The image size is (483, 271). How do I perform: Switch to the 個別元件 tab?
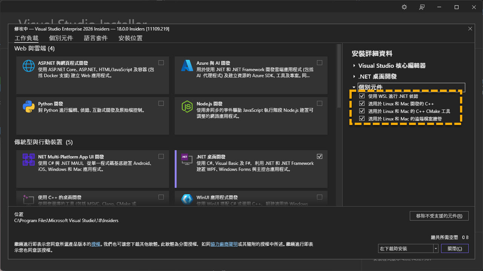pyautogui.click(x=61, y=38)
